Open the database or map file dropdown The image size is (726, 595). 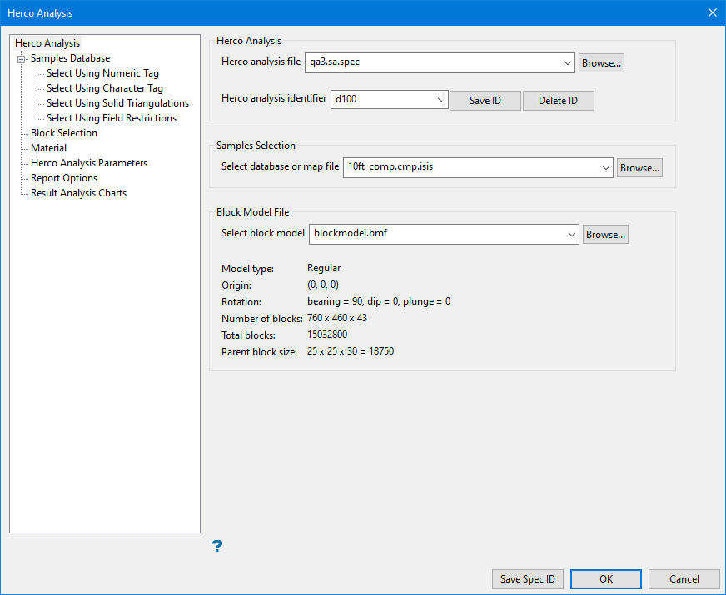(x=605, y=167)
